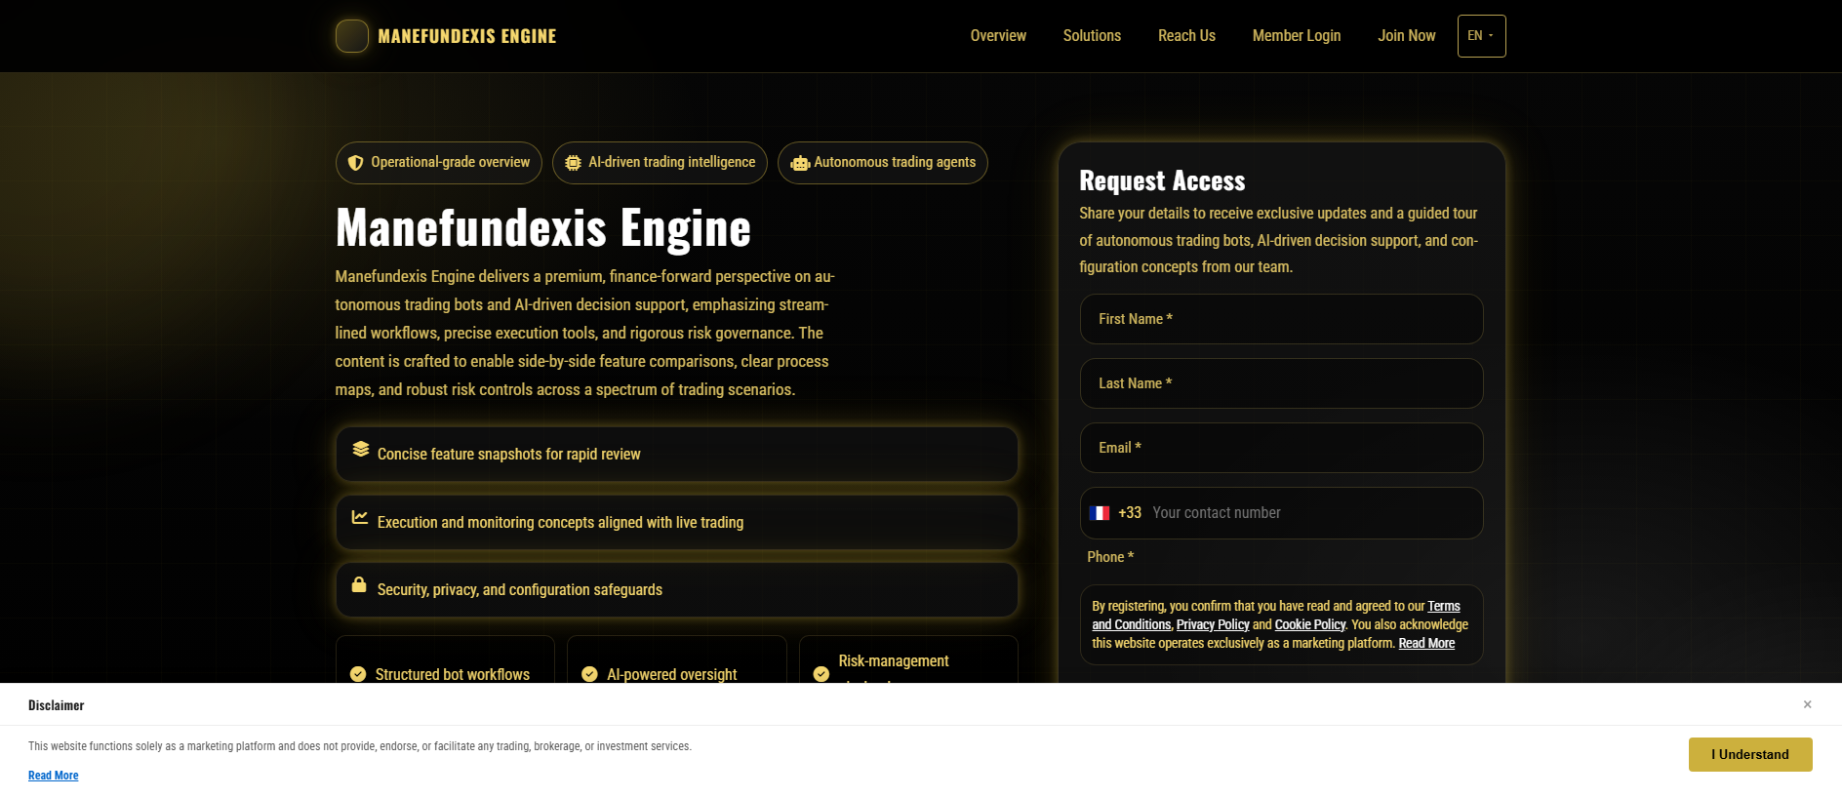Focus the Email field
Image resolution: width=1842 pixels, height=798 pixels.
coord(1281,448)
